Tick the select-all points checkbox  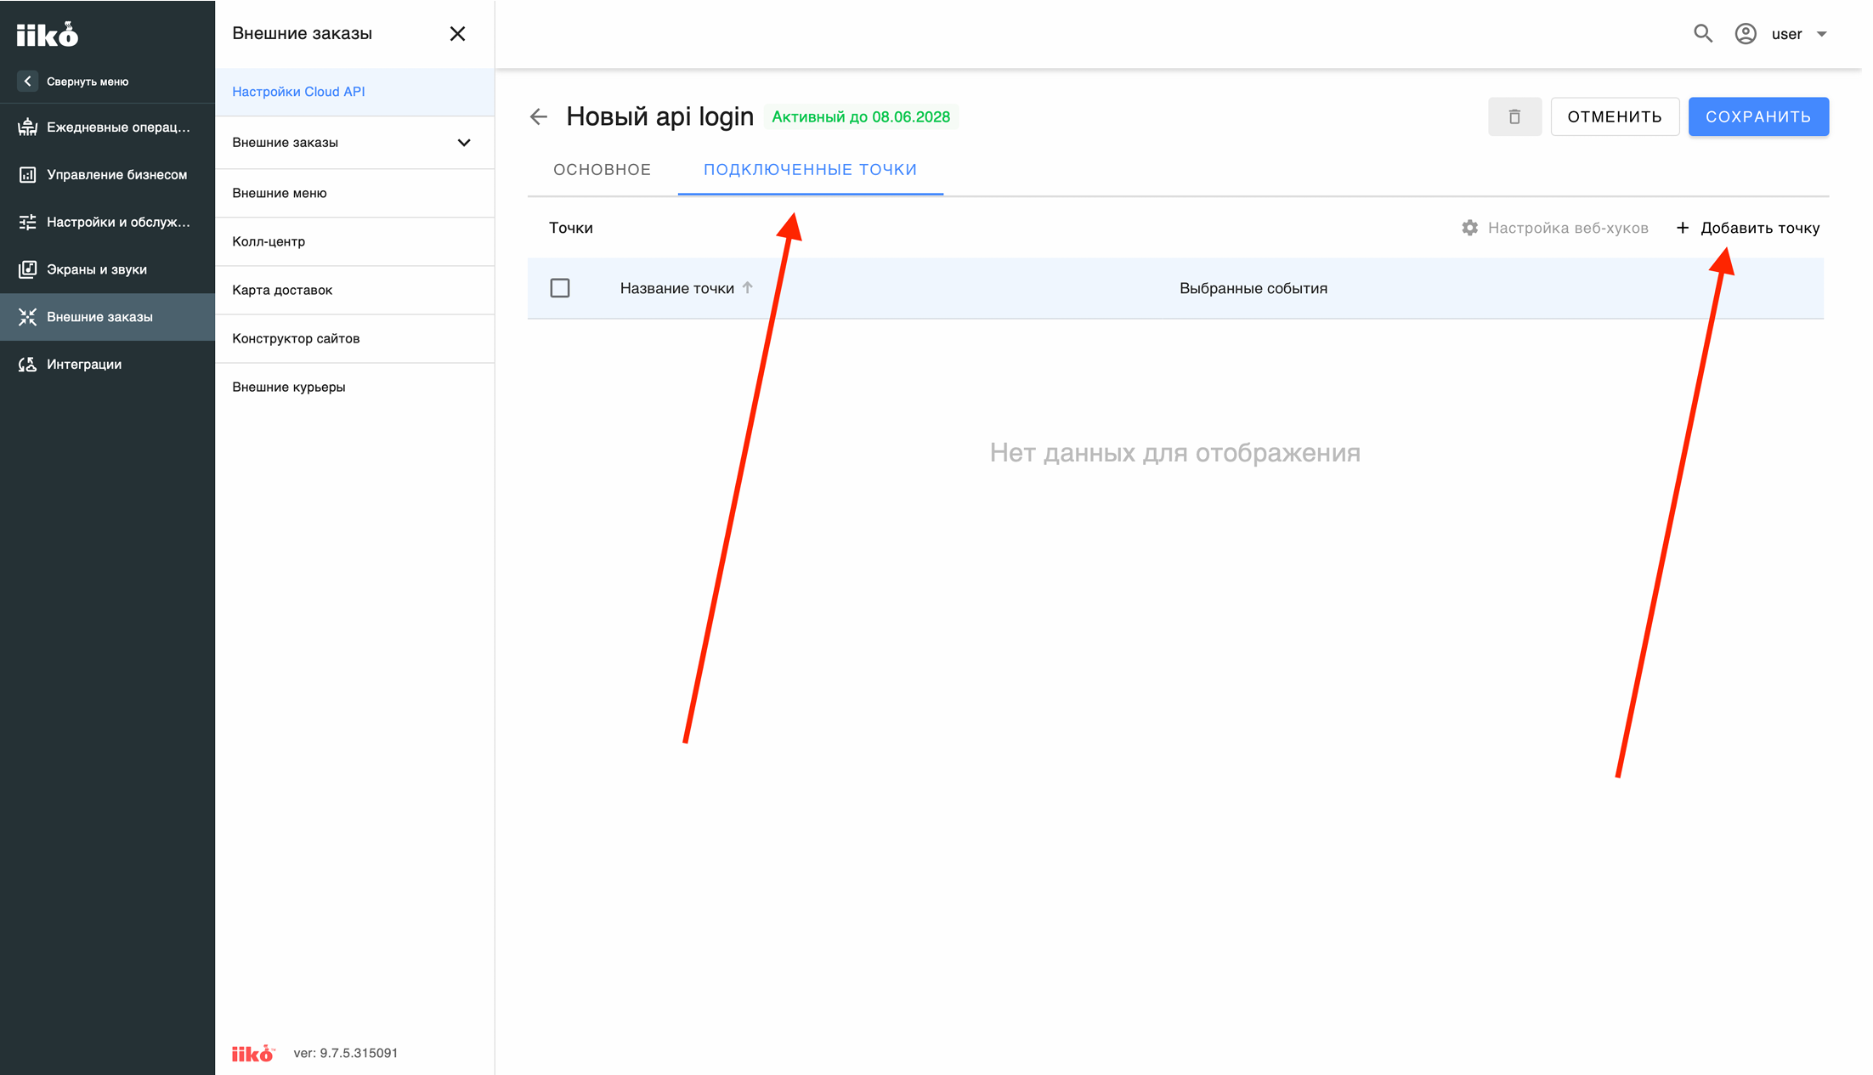[560, 288]
